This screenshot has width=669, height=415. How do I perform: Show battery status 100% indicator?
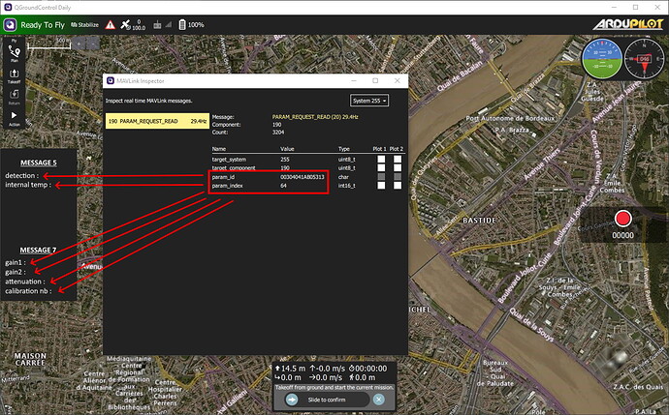pos(191,25)
